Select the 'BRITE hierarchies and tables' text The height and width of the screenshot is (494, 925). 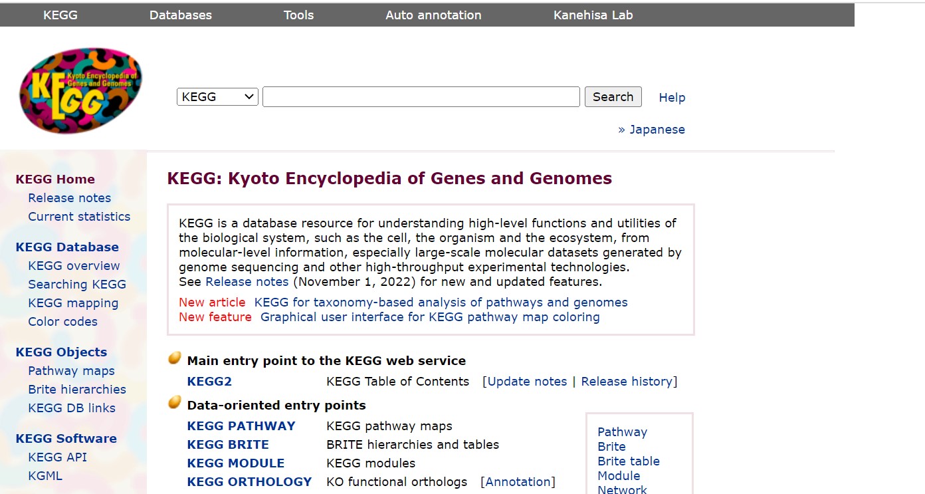(413, 445)
